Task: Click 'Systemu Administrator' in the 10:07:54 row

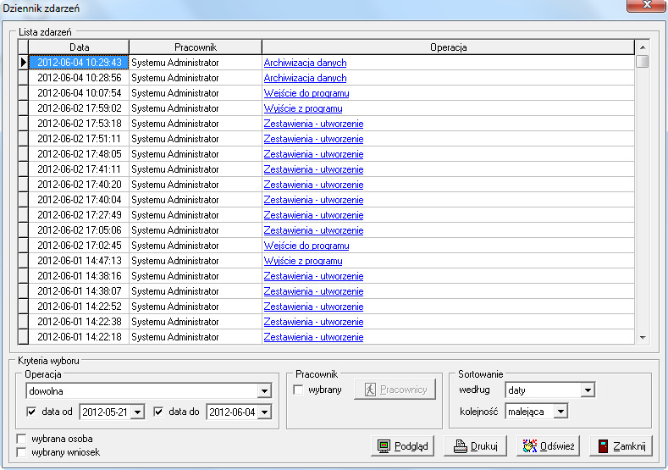Action: pos(174,93)
